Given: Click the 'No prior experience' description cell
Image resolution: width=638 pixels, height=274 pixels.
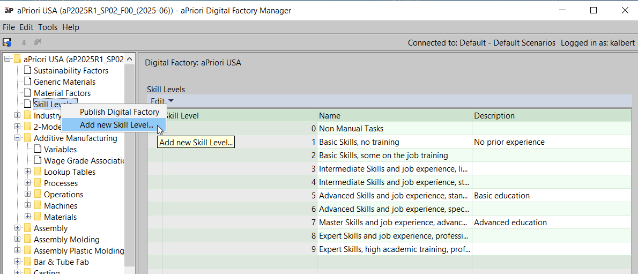Looking at the screenshot, I should point(551,142).
